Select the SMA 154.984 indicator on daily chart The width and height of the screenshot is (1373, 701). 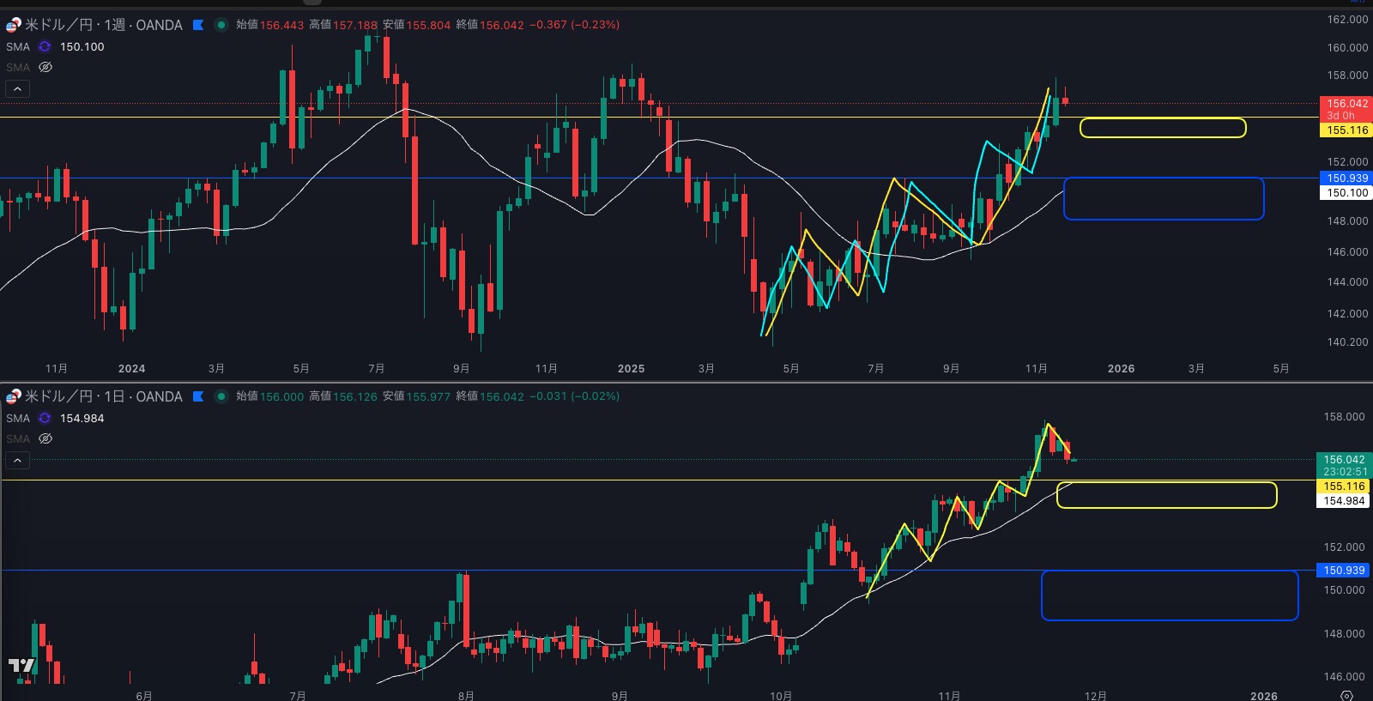[x=17, y=419]
